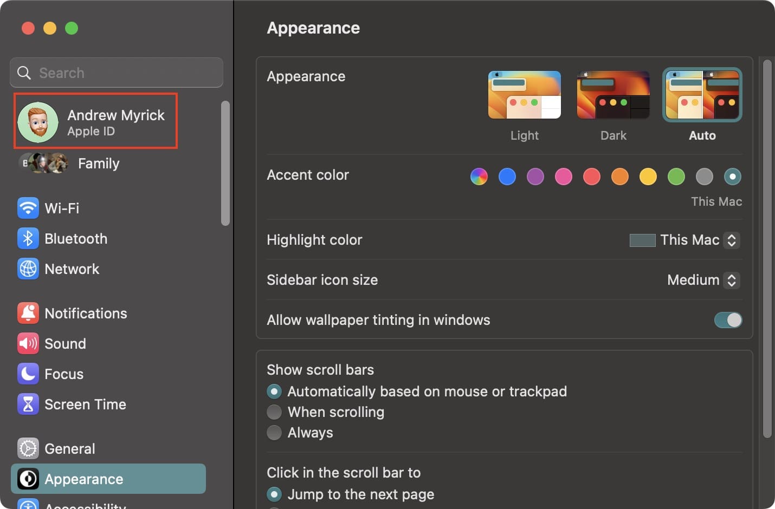Click the Bluetooth icon in sidebar
Screen dimensions: 775x509
(x=28, y=238)
